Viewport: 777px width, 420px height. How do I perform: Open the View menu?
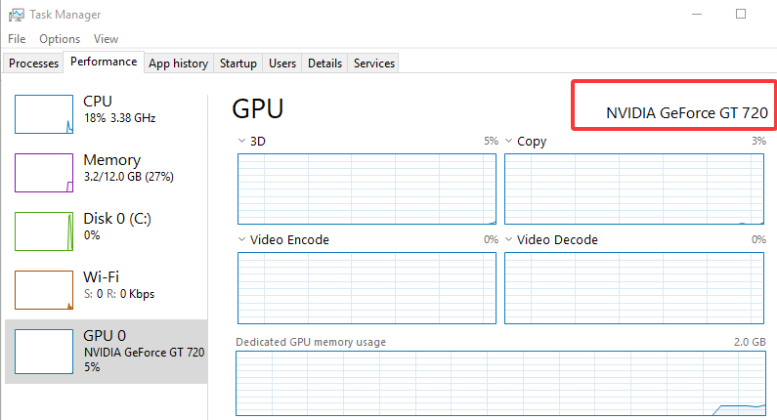107,39
